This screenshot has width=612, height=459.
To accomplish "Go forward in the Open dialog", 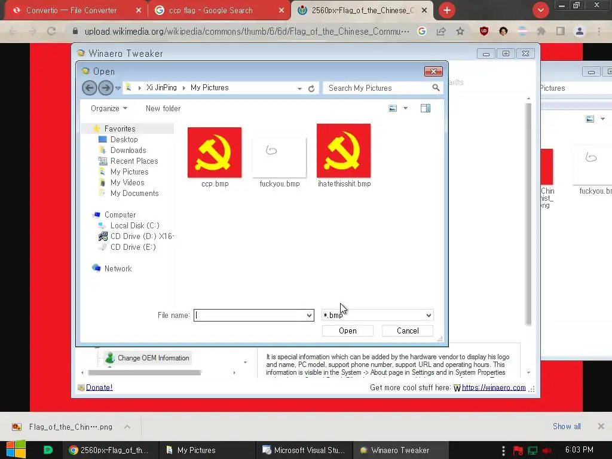I will tap(105, 88).
